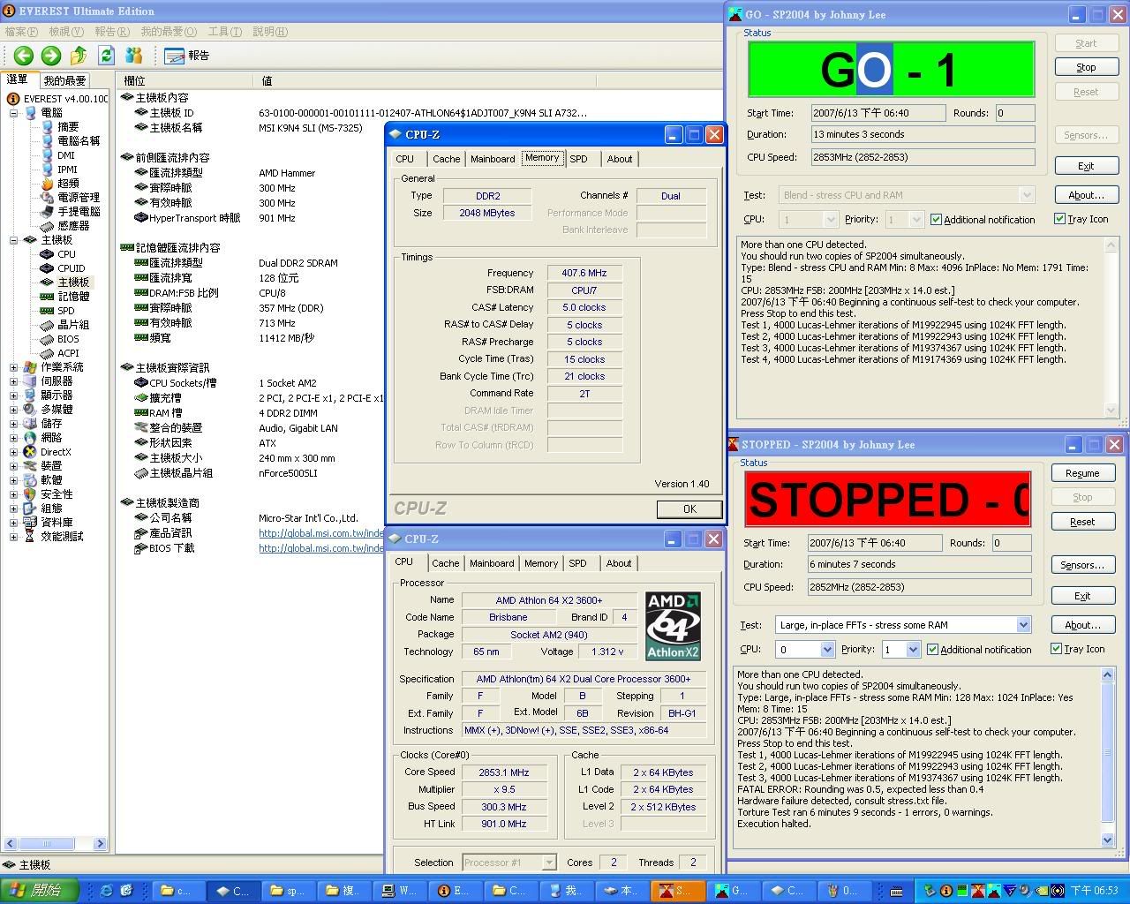
Task: Toggle Additional notification in STOPPED SP2004 window
Action: tap(932, 650)
